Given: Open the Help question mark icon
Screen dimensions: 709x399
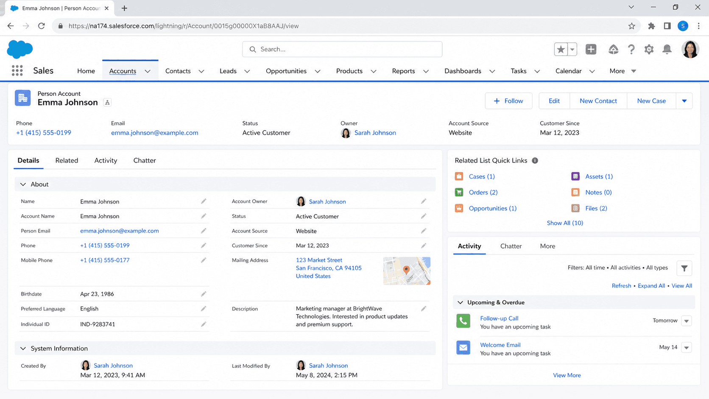Looking at the screenshot, I should click(631, 49).
